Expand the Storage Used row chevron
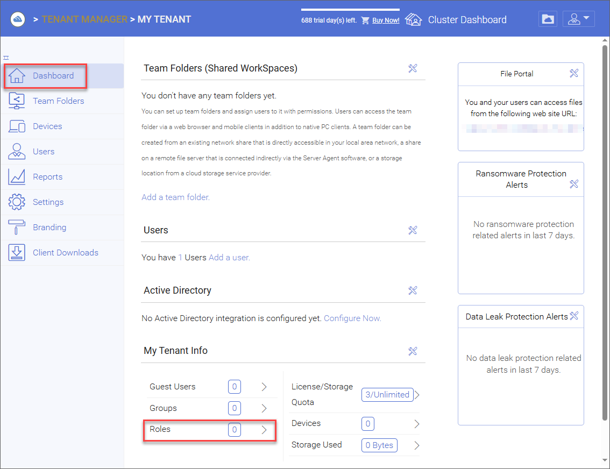 [x=417, y=445]
